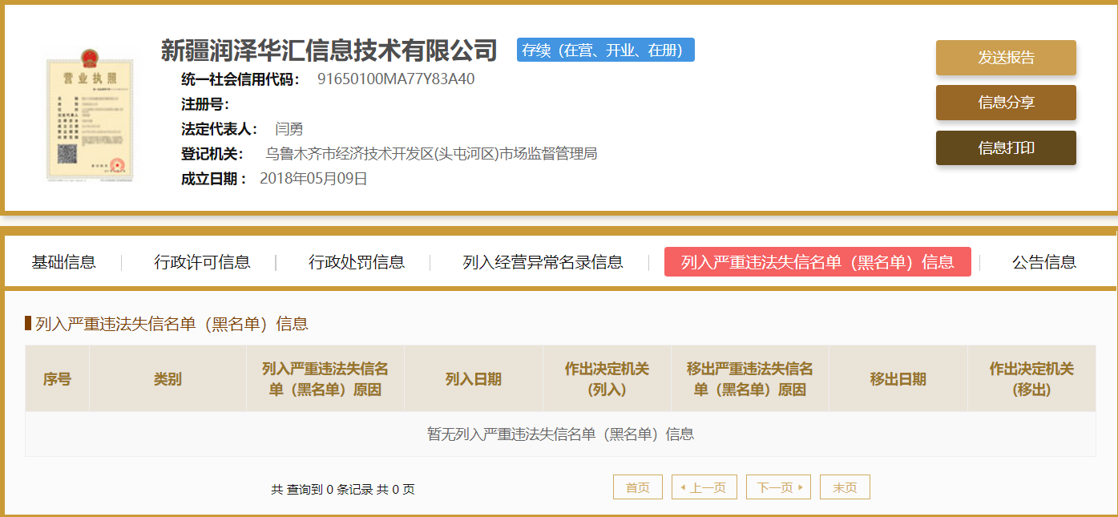1118x517 pixels.
Task: Click the 暂无列入严重违法失信名单 empty-table message
Action: 560,434
